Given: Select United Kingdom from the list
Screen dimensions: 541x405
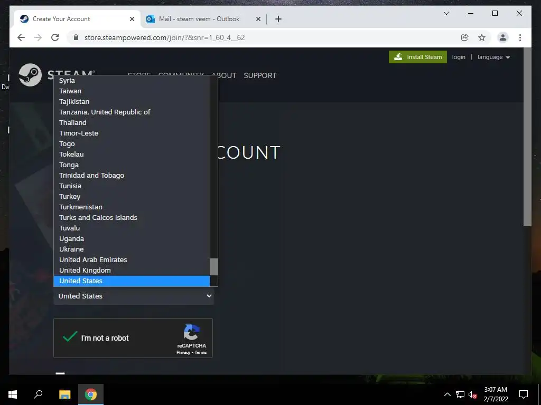Looking at the screenshot, I should click(x=132, y=271).
